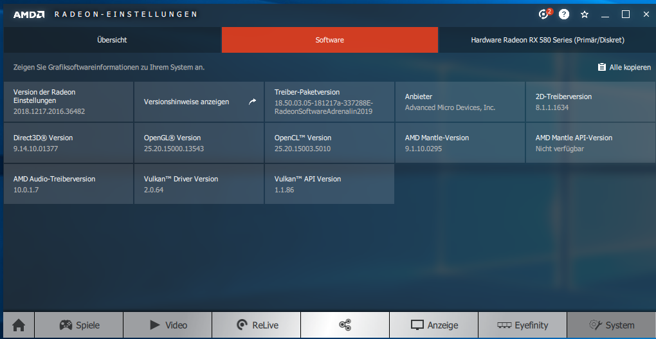Click the Direct3D Version value 9.14.10.01377
656x339 pixels.
click(x=35, y=149)
